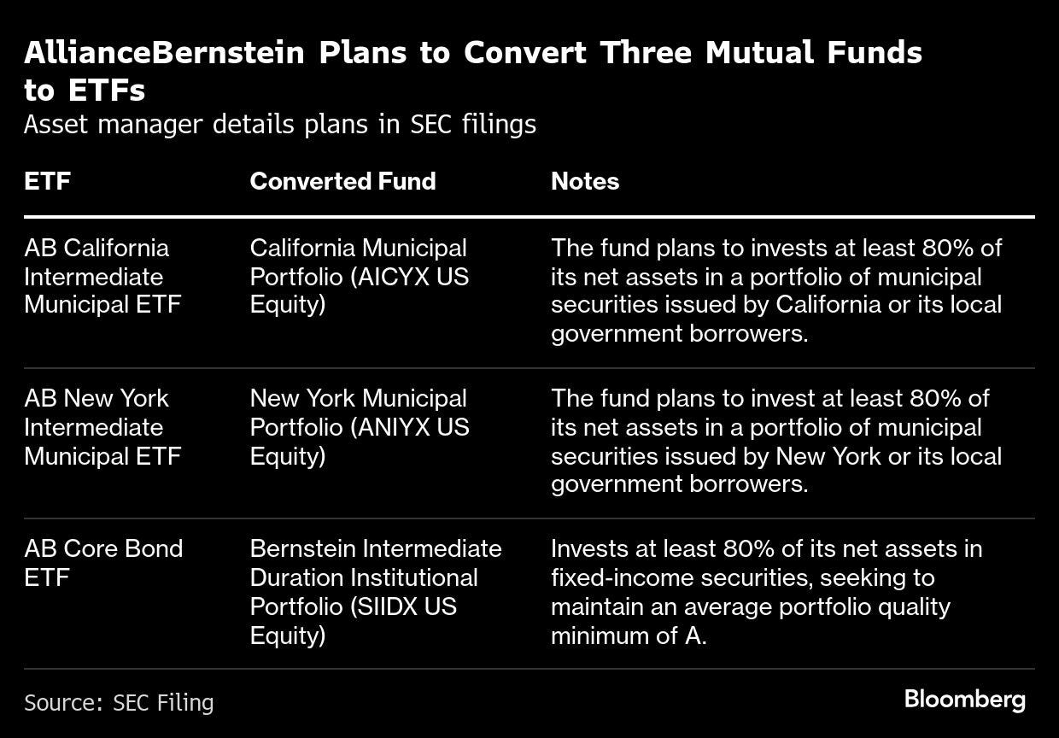Select the Converted Fund column header
The image size is (1059, 738).
(x=342, y=181)
